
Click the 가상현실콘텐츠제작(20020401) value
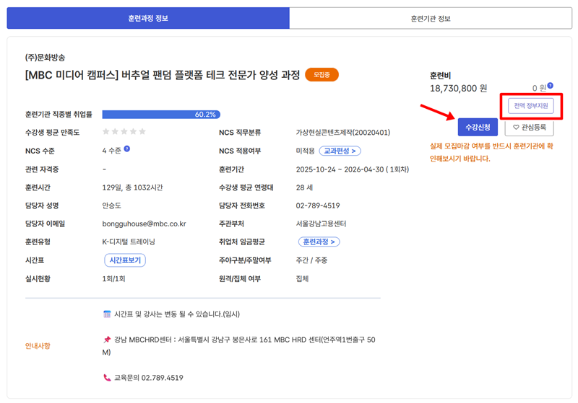342,133
